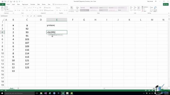Expand the formula bar
This screenshot has height=95, width=170.
tap(169, 16)
